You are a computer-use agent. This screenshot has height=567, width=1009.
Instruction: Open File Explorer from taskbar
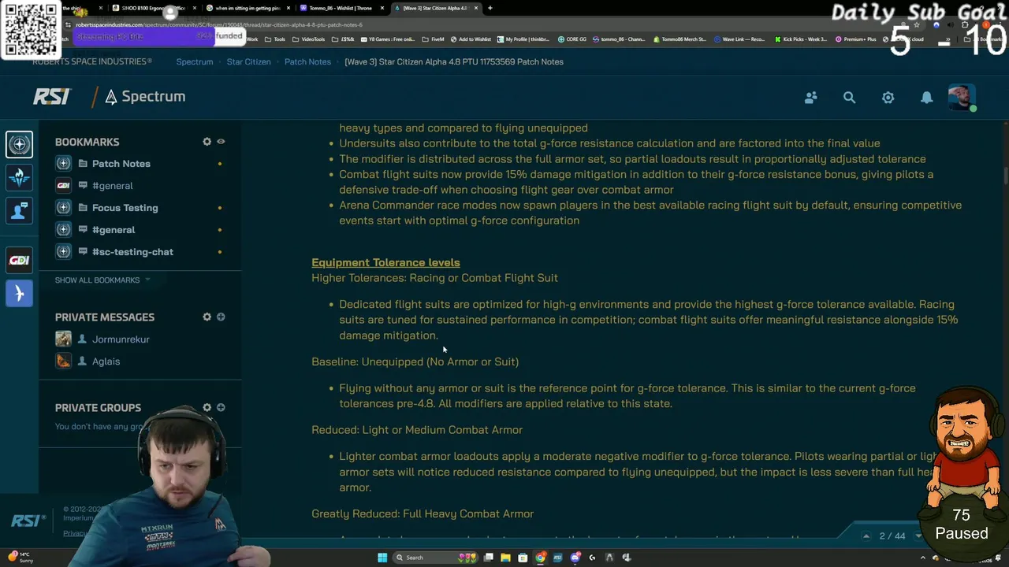point(505,558)
